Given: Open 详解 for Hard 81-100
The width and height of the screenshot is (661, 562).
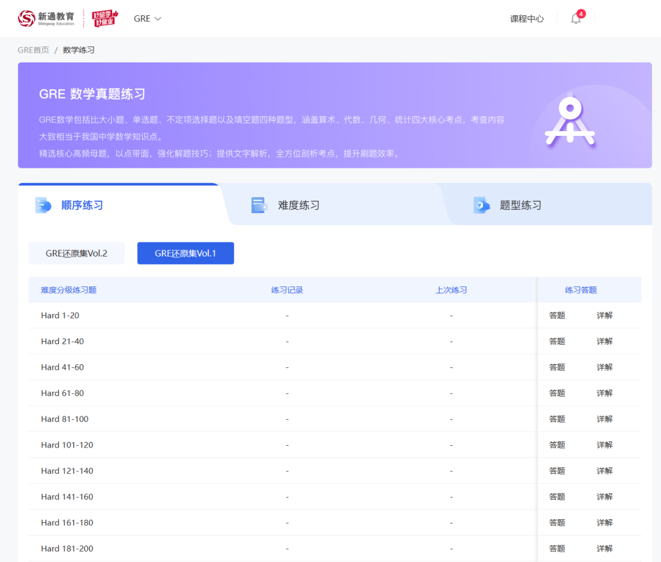Looking at the screenshot, I should pyautogui.click(x=605, y=419).
